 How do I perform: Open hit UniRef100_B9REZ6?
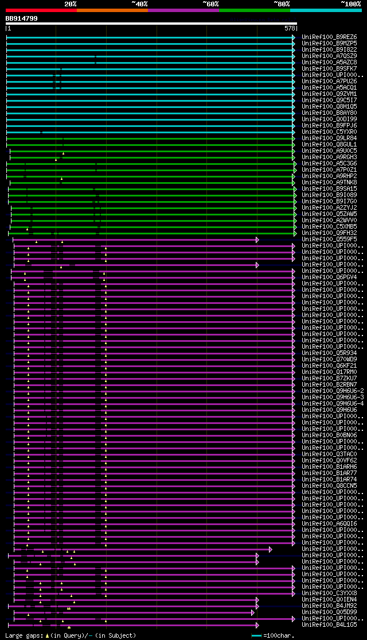330,37
